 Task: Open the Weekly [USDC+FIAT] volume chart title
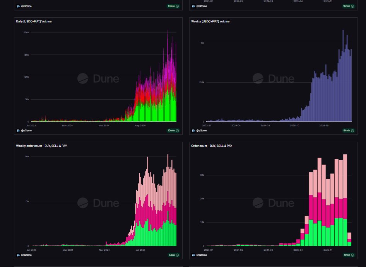pos(210,21)
